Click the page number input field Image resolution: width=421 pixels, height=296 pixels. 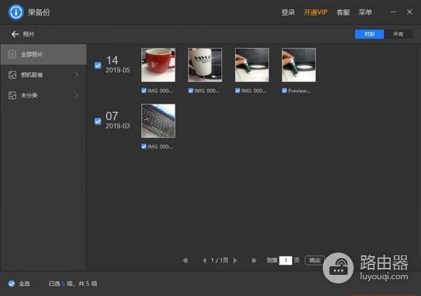tap(286, 260)
